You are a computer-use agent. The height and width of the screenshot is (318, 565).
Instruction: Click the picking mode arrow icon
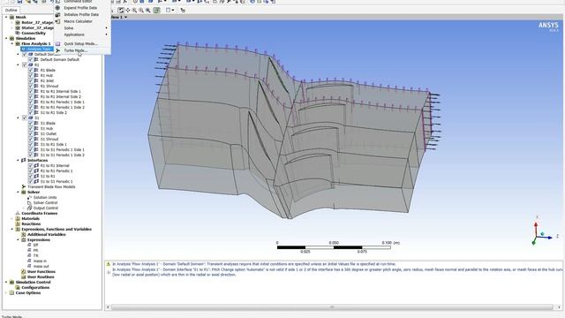click(x=183, y=10)
